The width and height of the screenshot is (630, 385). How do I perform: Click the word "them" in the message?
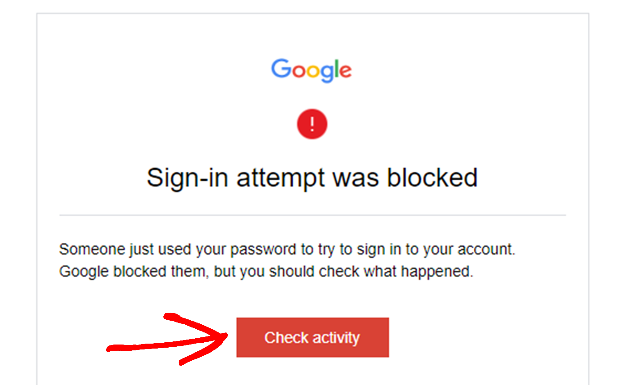pyautogui.click(x=191, y=272)
